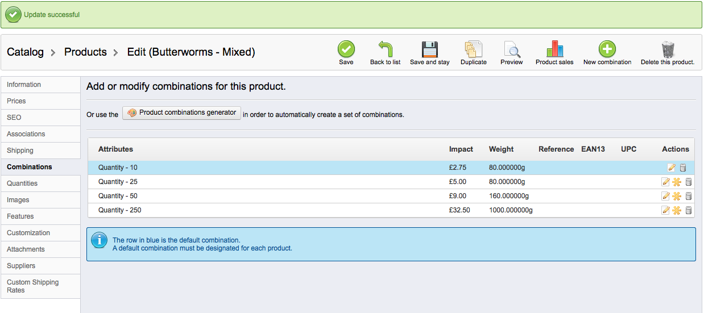704x313 pixels.
Task: Click the info icon in blue notice
Action: coord(100,240)
